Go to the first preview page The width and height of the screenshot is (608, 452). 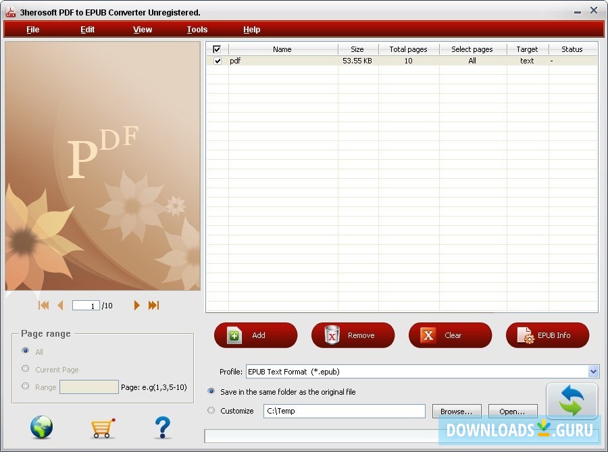click(x=43, y=305)
